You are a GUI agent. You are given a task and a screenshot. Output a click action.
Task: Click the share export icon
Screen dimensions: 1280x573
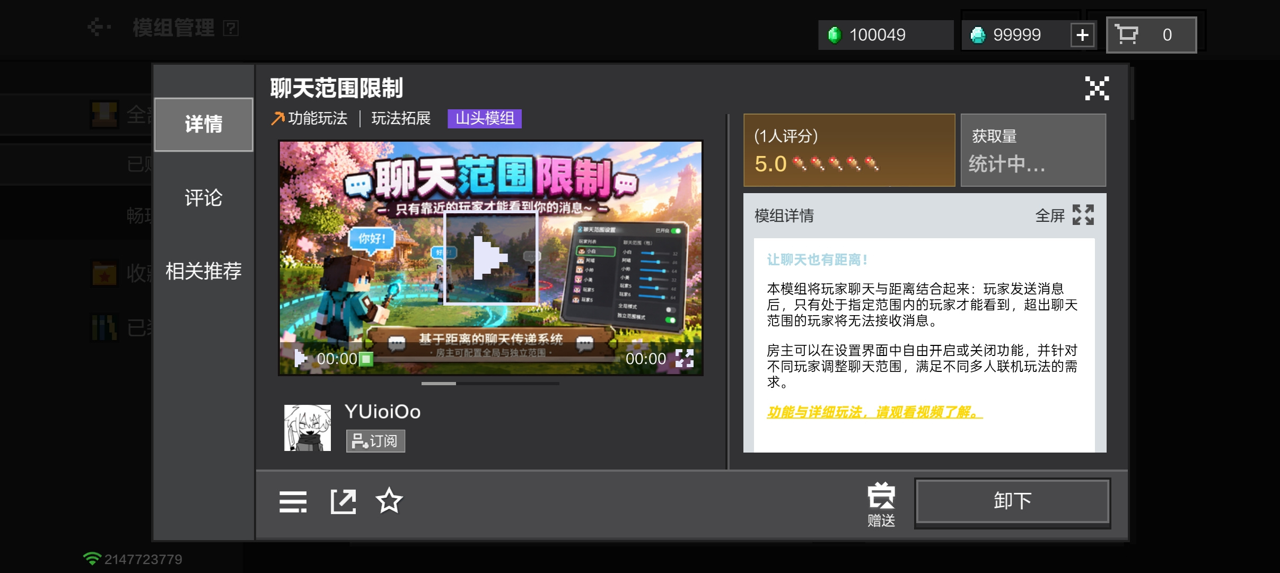click(x=343, y=501)
